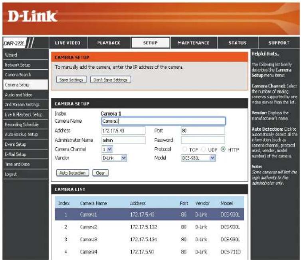The width and height of the screenshot is (301, 260).
Task: Click the Vendor column header in list
Action: tap(202, 203)
